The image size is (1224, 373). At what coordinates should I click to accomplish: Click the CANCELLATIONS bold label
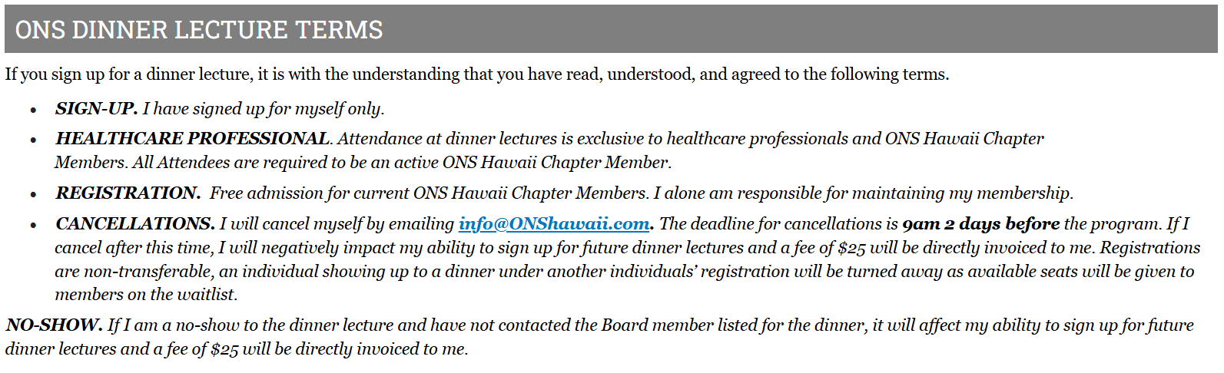click(134, 224)
